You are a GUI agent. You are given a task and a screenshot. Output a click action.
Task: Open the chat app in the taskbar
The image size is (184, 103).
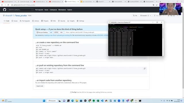64,101
